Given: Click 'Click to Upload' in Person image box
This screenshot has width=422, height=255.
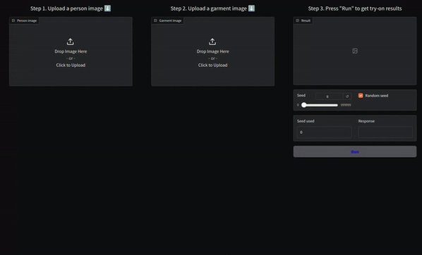Looking at the screenshot, I should (x=71, y=65).
